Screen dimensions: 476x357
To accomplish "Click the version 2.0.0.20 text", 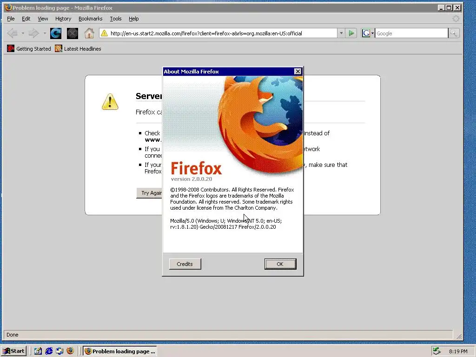I will (192, 179).
